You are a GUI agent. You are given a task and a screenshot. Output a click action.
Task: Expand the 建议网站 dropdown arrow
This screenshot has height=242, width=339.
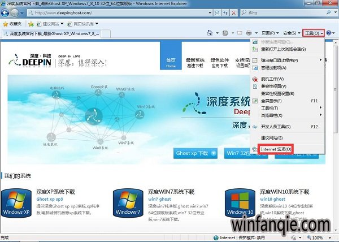click(x=62, y=24)
